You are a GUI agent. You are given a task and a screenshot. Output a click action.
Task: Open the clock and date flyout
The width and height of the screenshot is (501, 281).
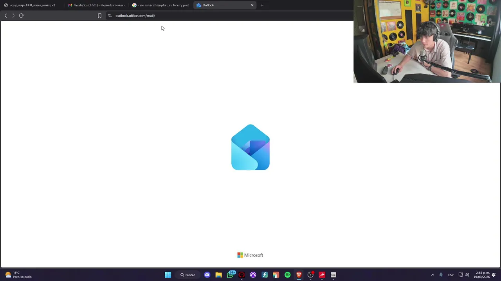(x=482, y=275)
